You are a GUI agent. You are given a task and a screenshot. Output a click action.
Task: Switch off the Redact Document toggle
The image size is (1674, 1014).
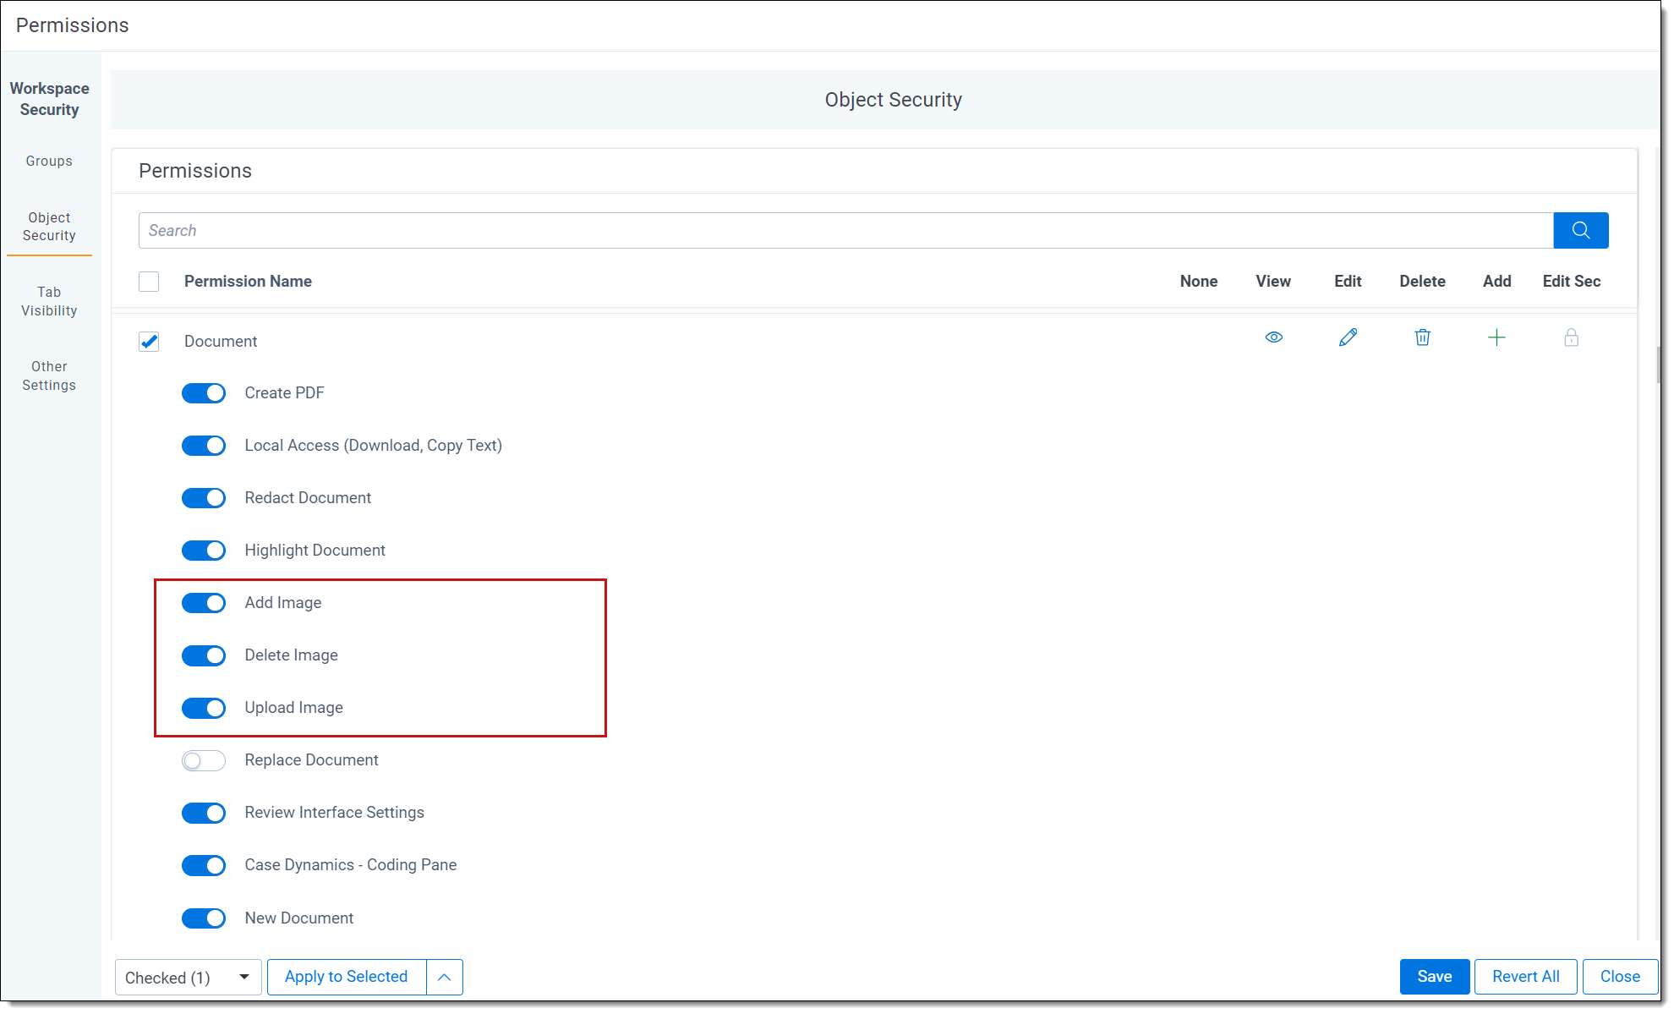point(204,498)
